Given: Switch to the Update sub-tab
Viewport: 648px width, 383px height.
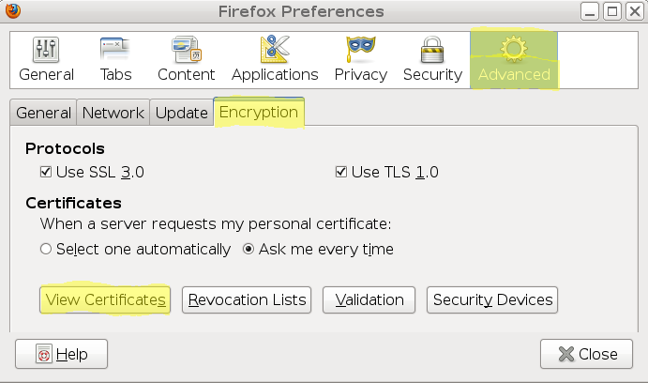Looking at the screenshot, I should click(x=182, y=113).
